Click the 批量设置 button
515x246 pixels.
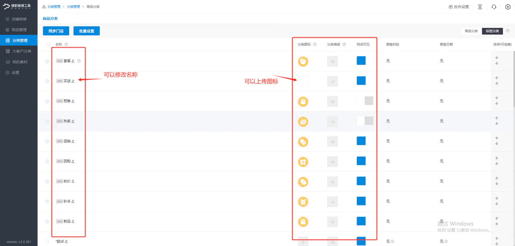pos(87,31)
